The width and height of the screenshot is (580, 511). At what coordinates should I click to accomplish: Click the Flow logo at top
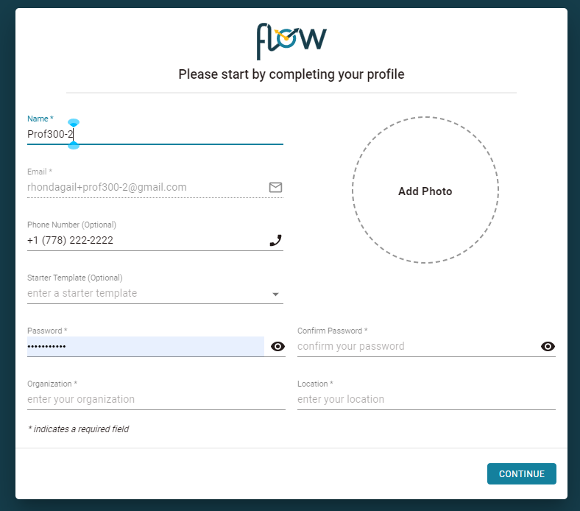pyautogui.click(x=291, y=40)
